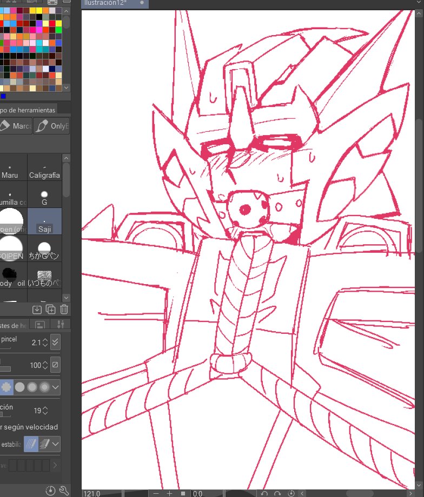Select the SOIPEN brush sub tool

14,248
